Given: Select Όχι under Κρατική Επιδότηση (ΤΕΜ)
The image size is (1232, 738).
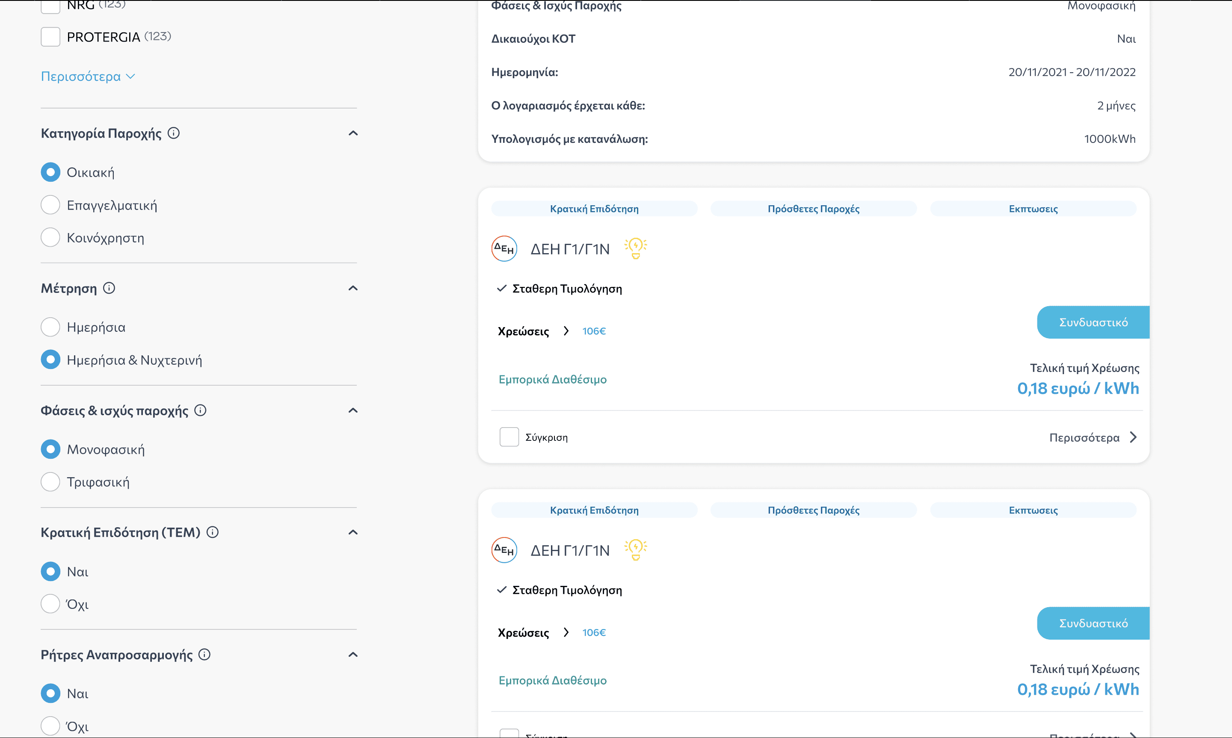Looking at the screenshot, I should click(x=50, y=604).
